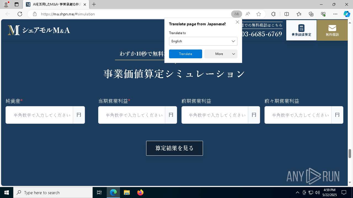
Task: Click the address bar URL ma.shpn.me
Action: tap(68, 14)
